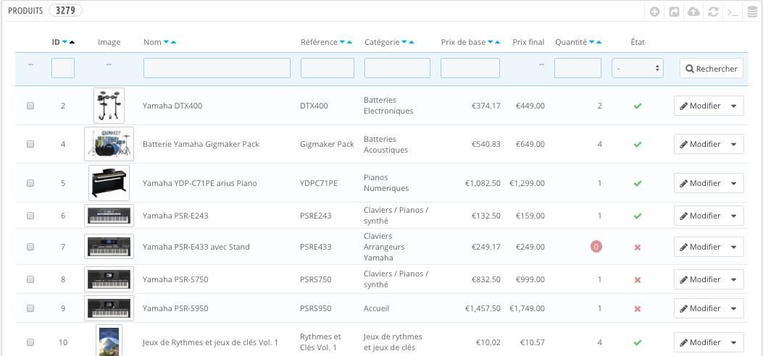Sort Référence column descending

342,42
